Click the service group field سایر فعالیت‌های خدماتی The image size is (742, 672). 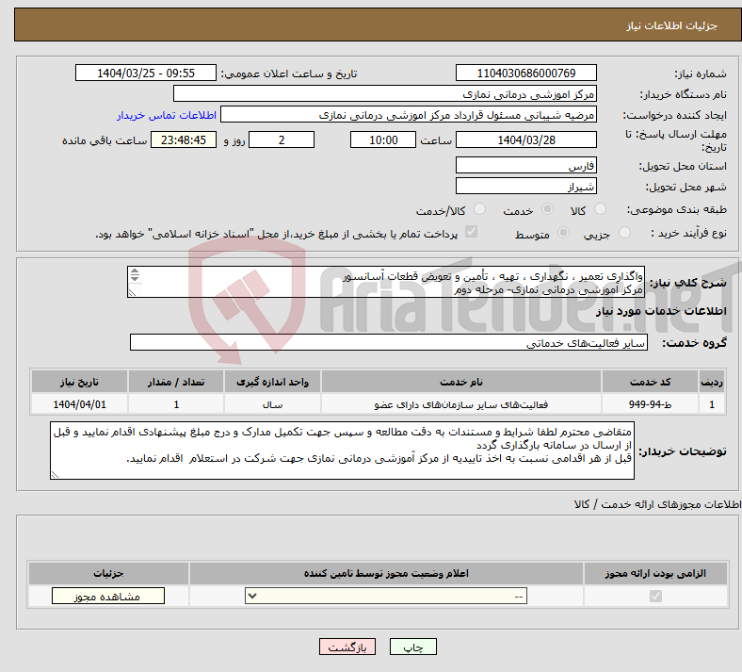coord(389,342)
